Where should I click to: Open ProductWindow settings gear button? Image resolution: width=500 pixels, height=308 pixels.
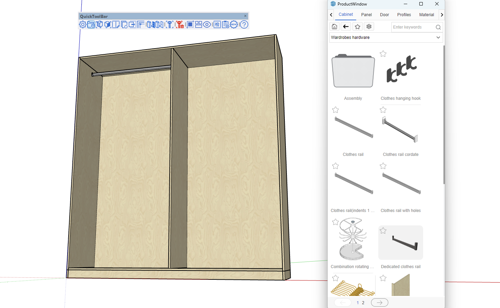369,27
